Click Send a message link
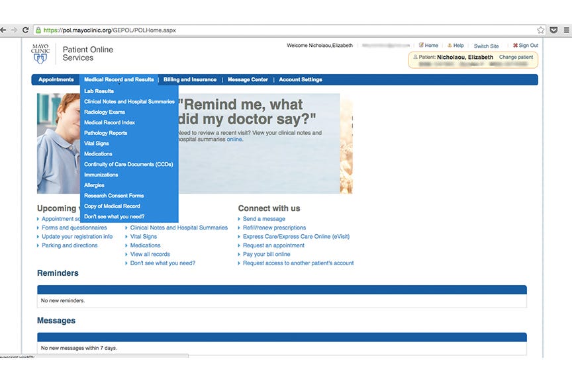 [264, 219]
